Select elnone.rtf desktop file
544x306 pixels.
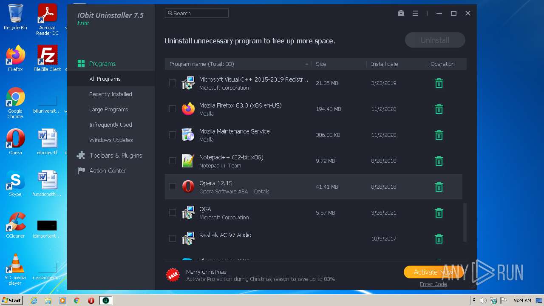pyautogui.click(x=47, y=142)
